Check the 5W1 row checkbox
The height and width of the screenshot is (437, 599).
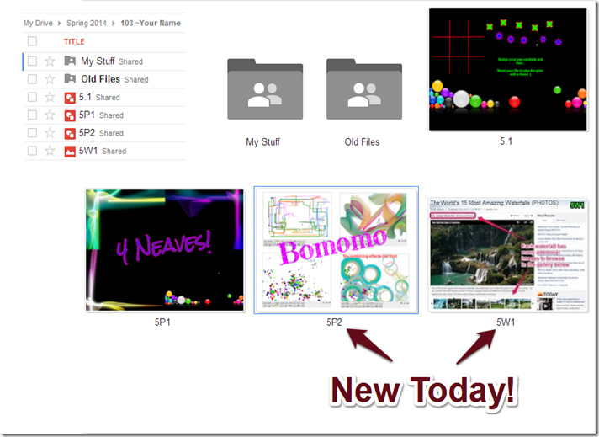33,151
